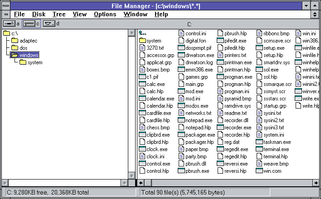
Task: Select chess.bmp document icon
Action: [142, 127]
